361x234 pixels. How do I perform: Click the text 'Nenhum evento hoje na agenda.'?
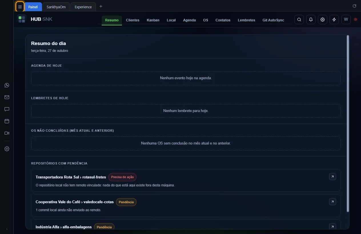[x=186, y=78]
